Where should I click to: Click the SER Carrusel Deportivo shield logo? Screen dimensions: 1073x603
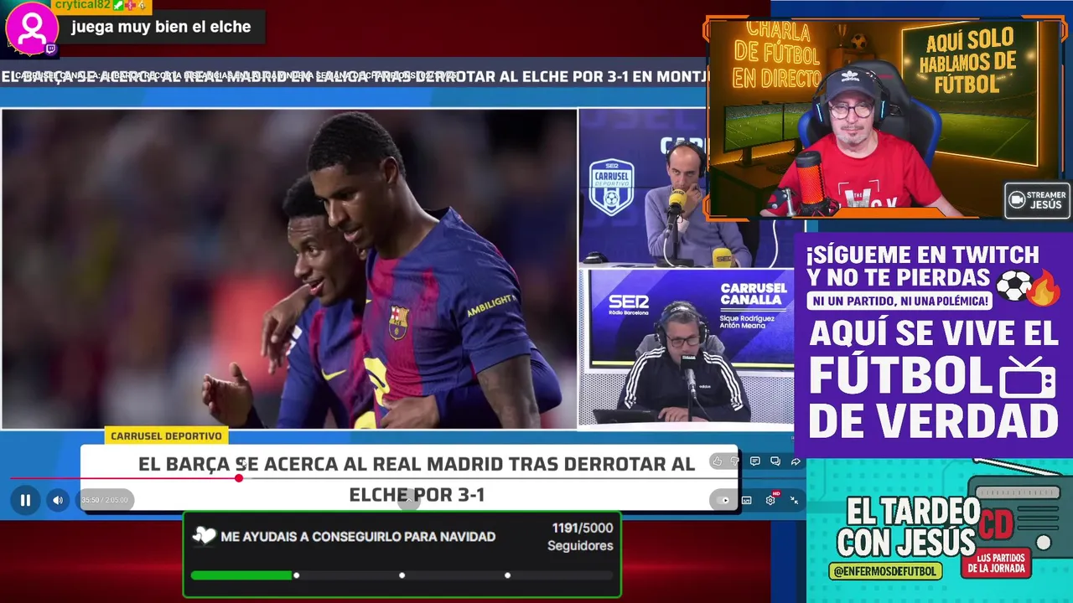[611, 187]
